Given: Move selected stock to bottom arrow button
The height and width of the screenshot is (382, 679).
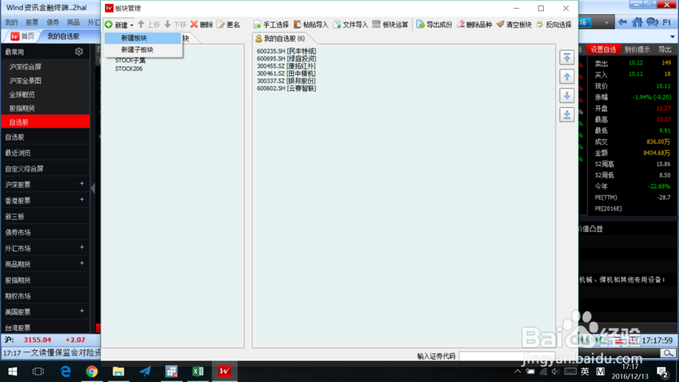Looking at the screenshot, I should click(x=567, y=115).
